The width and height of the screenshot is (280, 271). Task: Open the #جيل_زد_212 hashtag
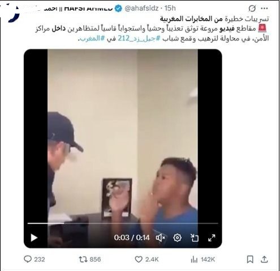tap(139, 39)
